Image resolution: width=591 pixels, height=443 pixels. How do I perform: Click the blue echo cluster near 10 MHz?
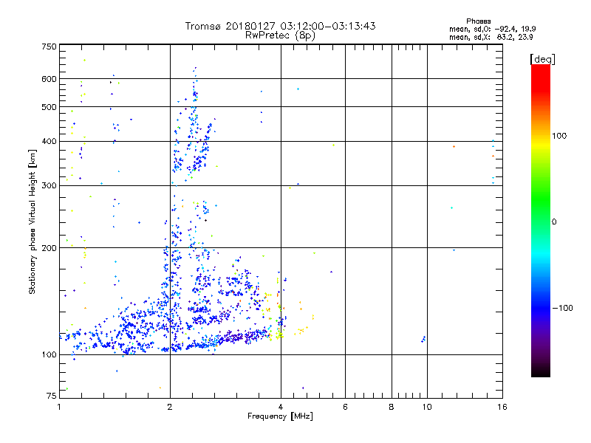pyautogui.click(x=423, y=340)
